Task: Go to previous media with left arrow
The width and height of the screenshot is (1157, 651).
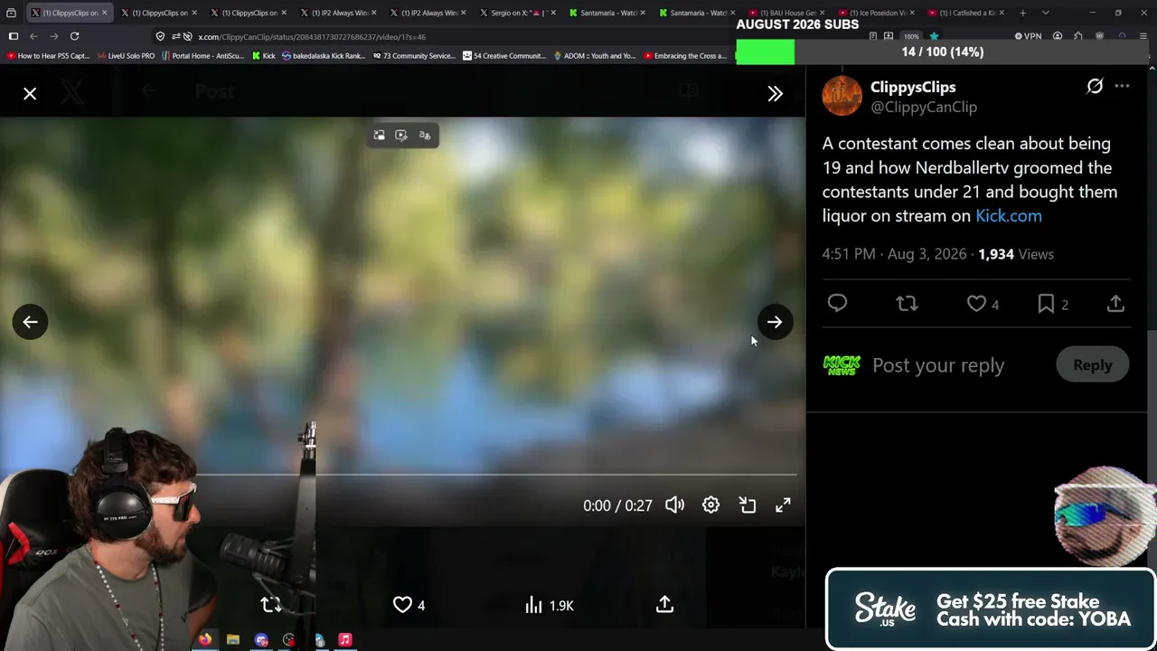Action: 30,322
